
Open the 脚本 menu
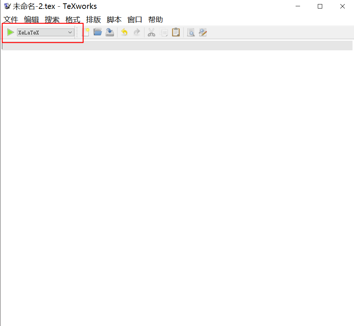click(114, 20)
